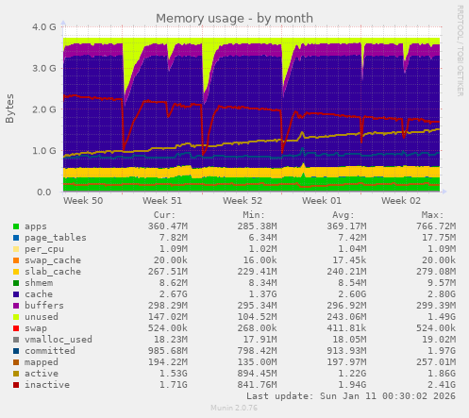Click the '1.0 G' y-axis label
This screenshot has height=418, width=469.
44,151
